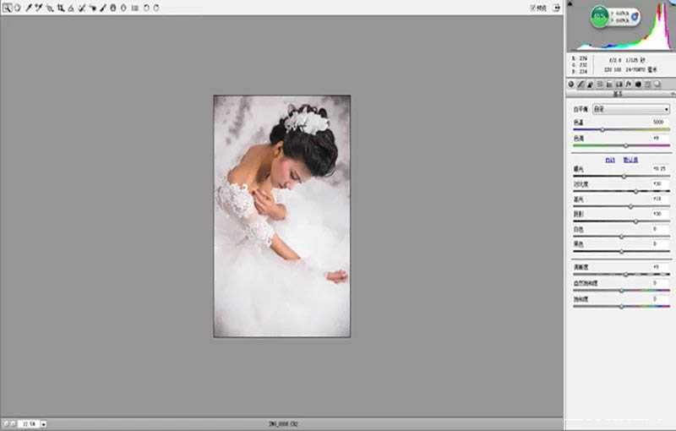Image resolution: width=676 pixels, height=431 pixels.
Task: Adjust the 色调 tint slider
Action: (x=626, y=145)
